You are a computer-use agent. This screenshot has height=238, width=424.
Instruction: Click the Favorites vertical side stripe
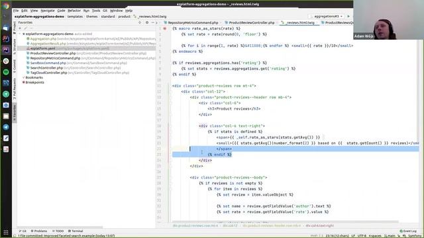coord(15,113)
